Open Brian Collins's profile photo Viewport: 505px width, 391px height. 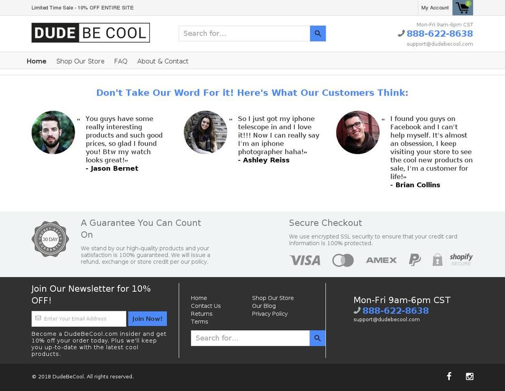[x=358, y=132]
